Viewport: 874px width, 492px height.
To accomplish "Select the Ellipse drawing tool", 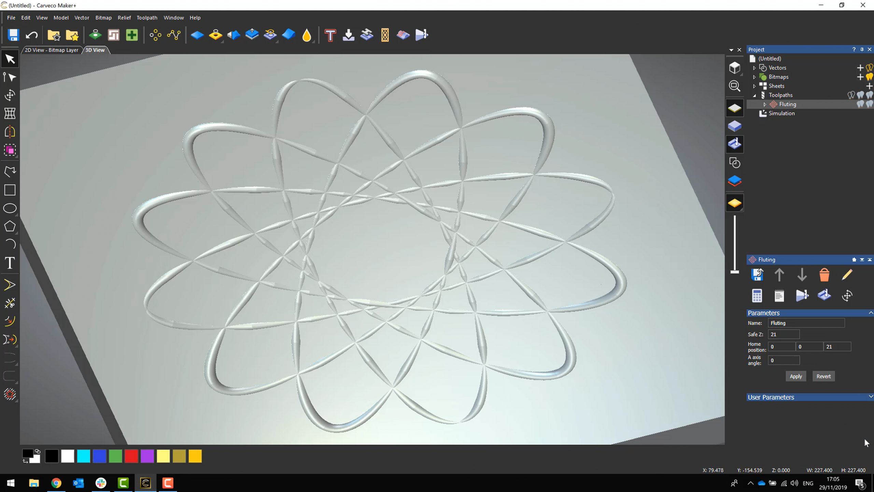I will (10, 208).
